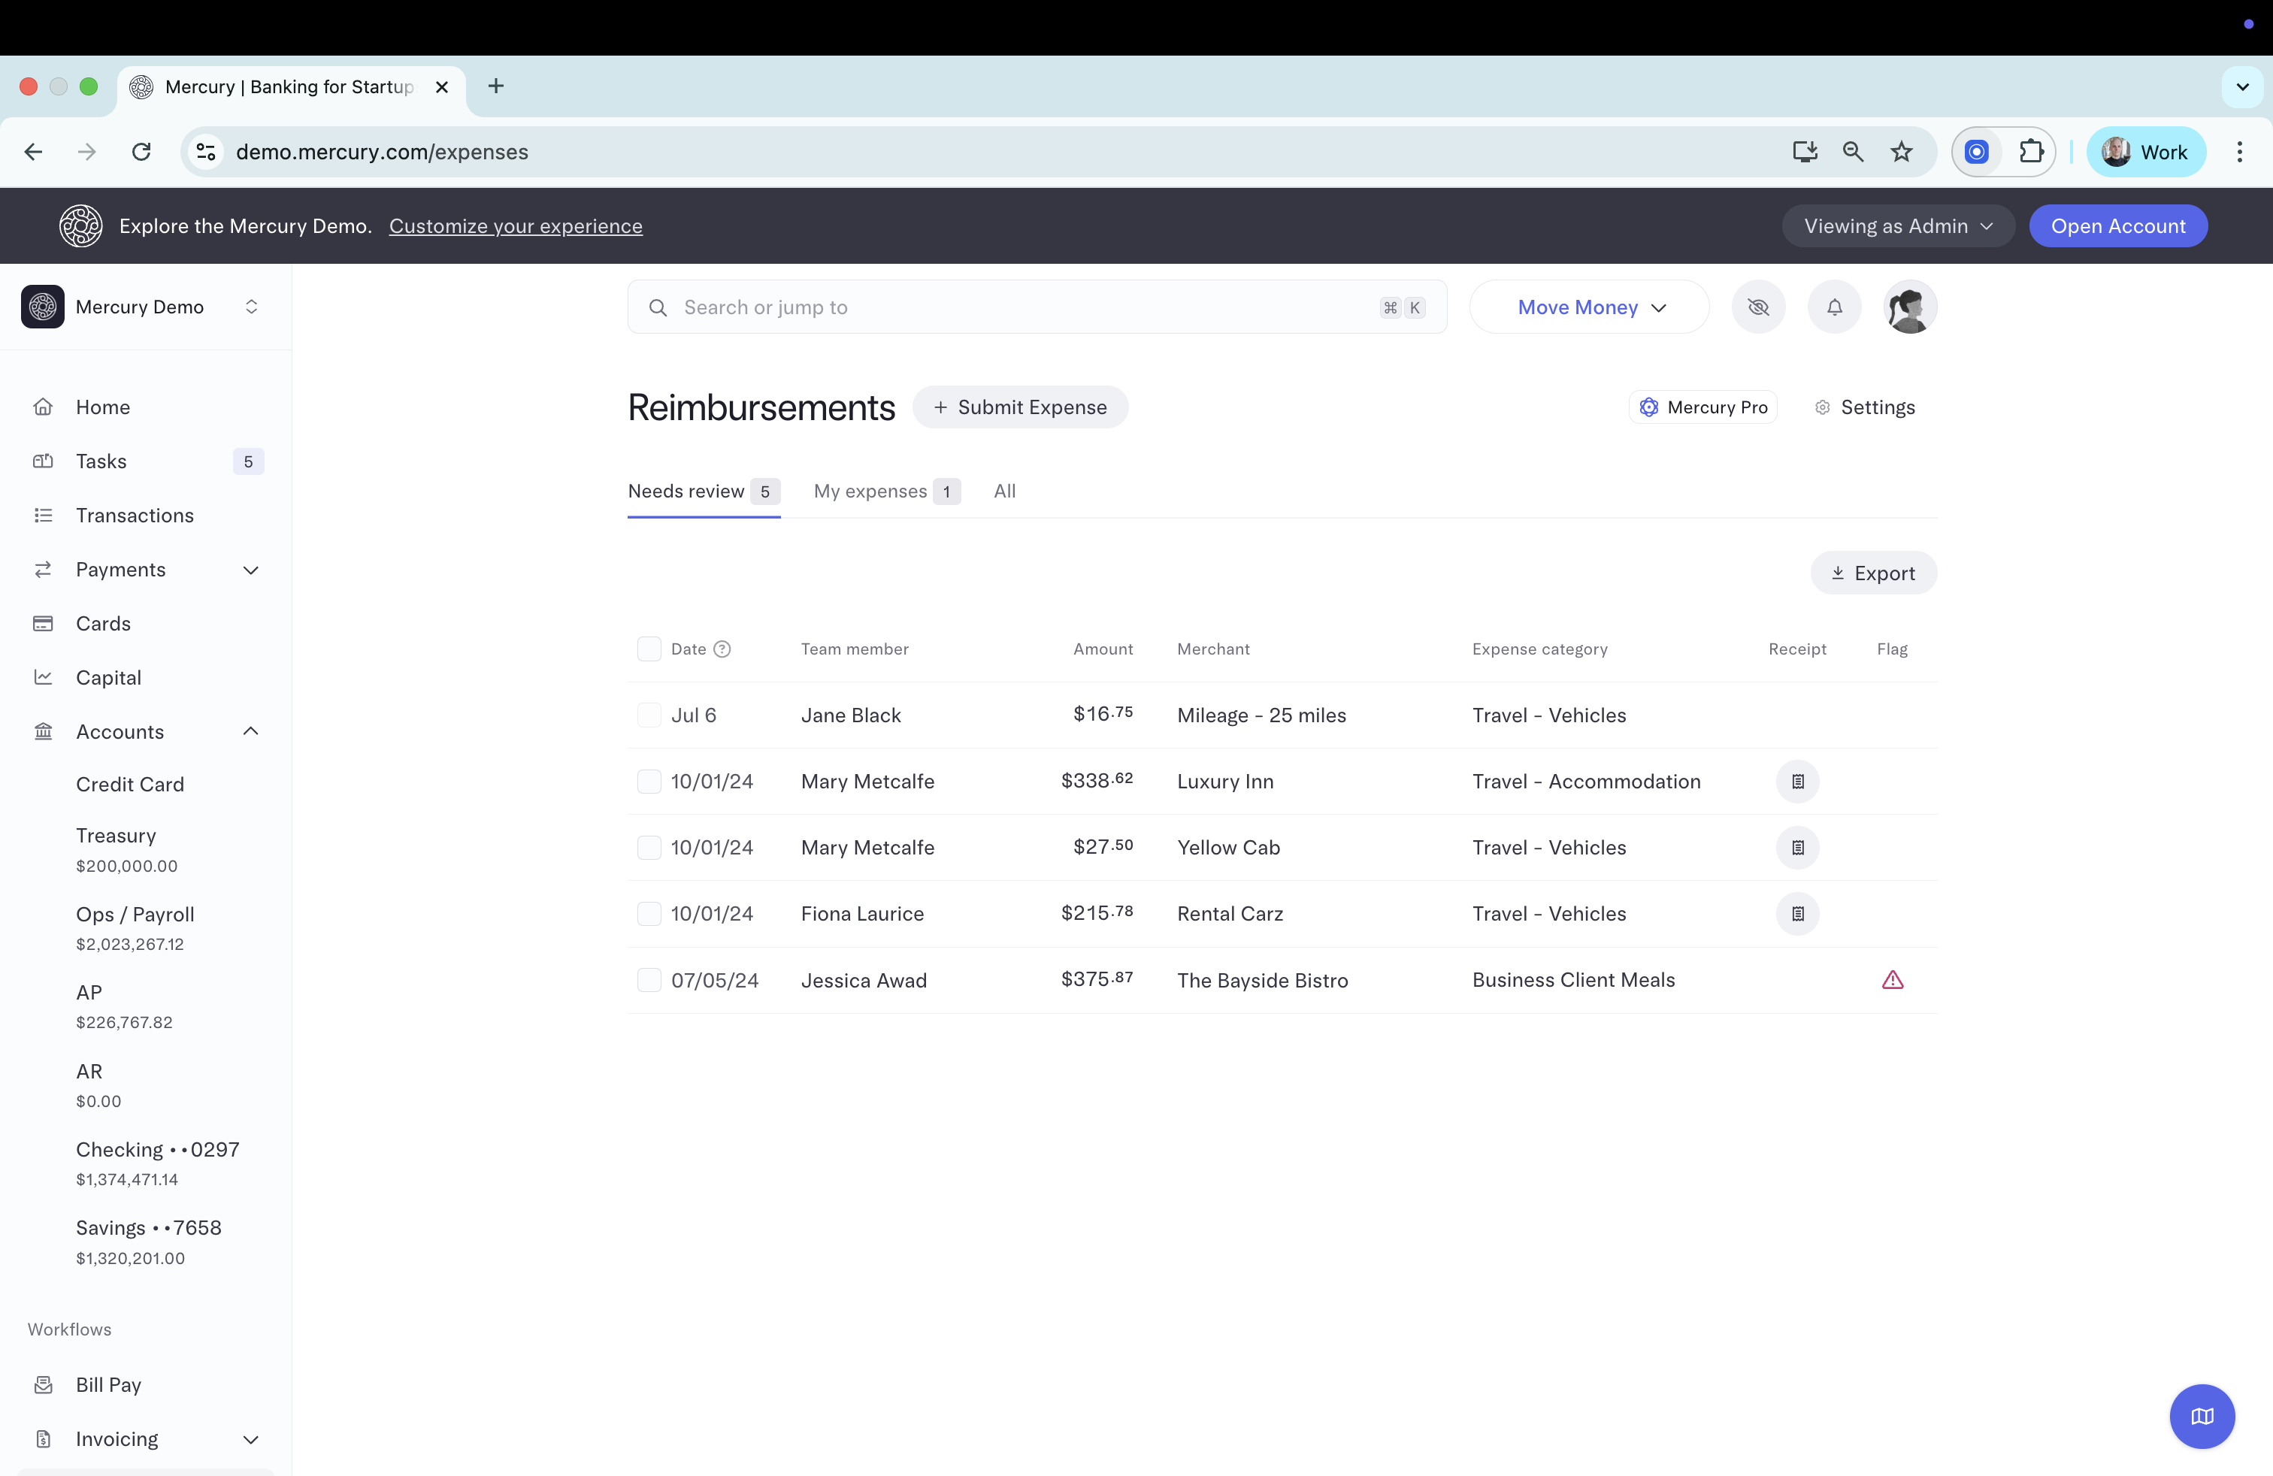Follow Customize your experience link
This screenshot has width=2273, height=1476.
pyautogui.click(x=516, y=226)
